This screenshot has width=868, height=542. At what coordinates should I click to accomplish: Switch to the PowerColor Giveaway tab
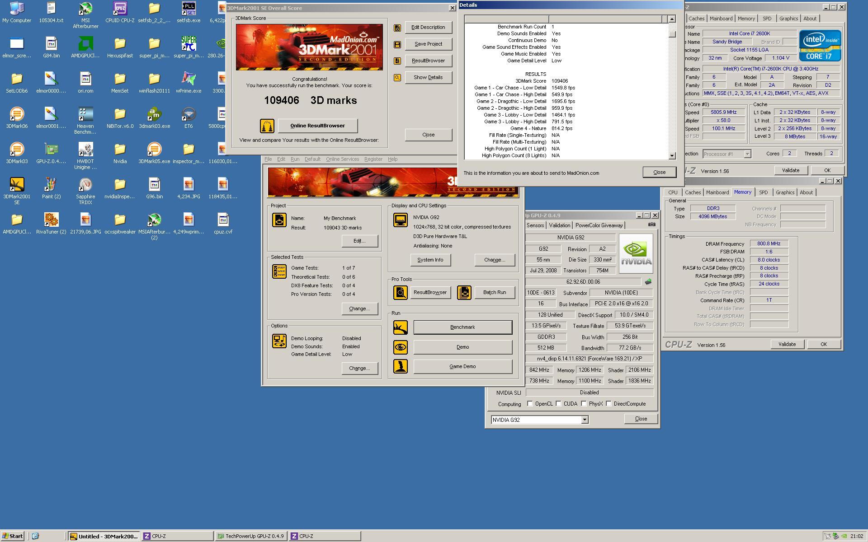tap(599, 225)
